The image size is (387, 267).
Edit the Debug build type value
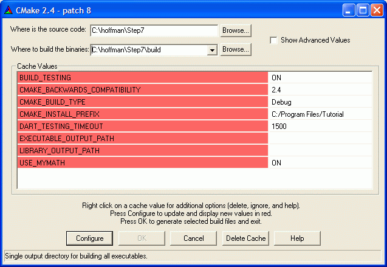320,102
